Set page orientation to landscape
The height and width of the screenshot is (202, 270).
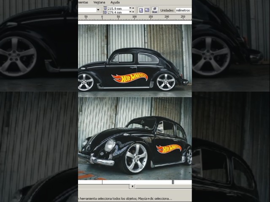click(x=147, y=10)
